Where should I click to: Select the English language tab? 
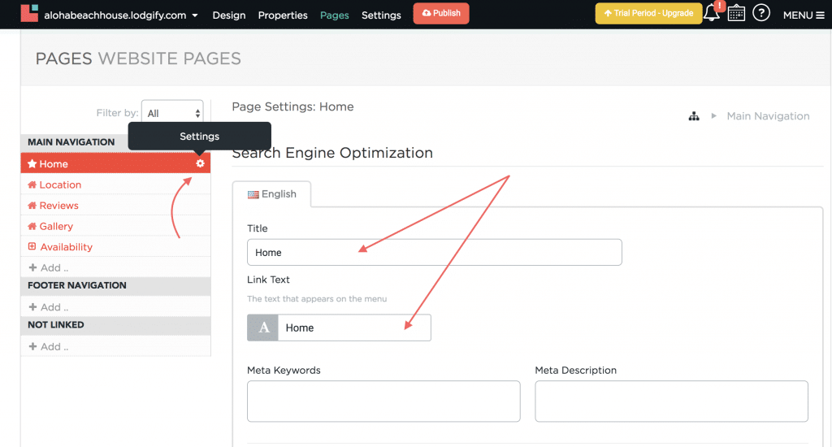pos(271,194)
